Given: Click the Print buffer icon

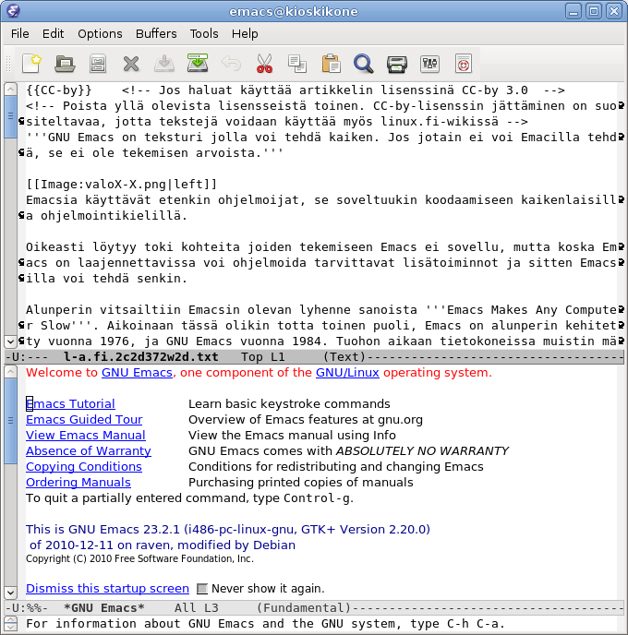Looking at the screenshot, I should 396,64.
